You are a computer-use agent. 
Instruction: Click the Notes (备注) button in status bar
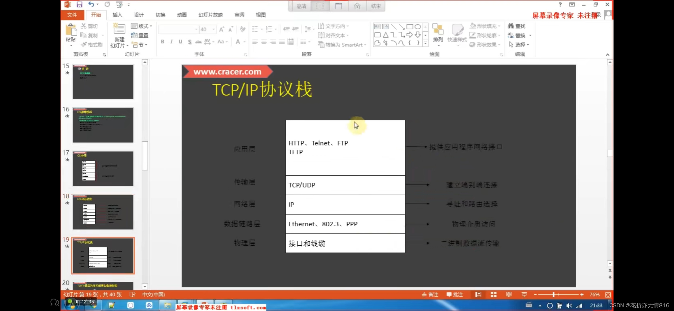point(430,294)
